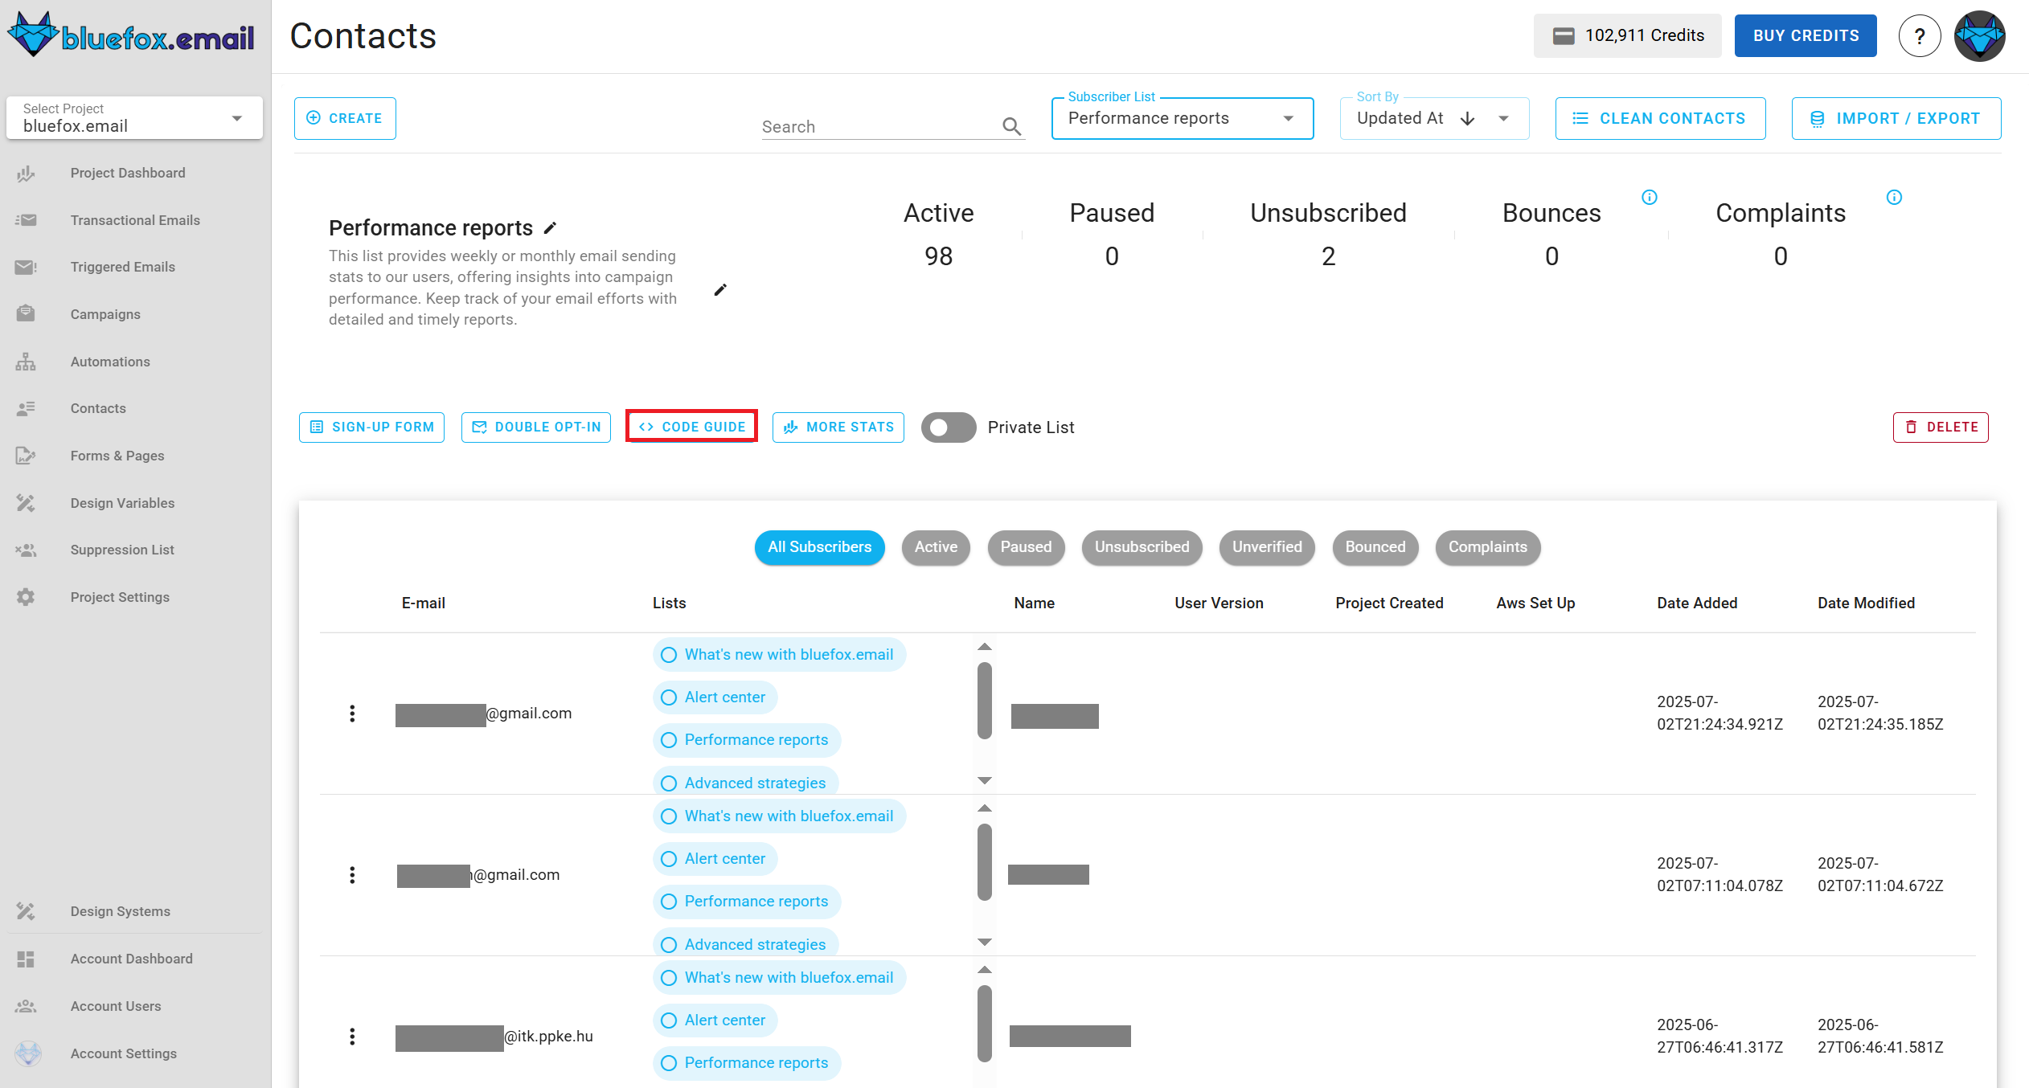The height and width of the screenshot is (1088, 2029).
Task: Filter by Bounced contacts
Action: point(1375,547)
